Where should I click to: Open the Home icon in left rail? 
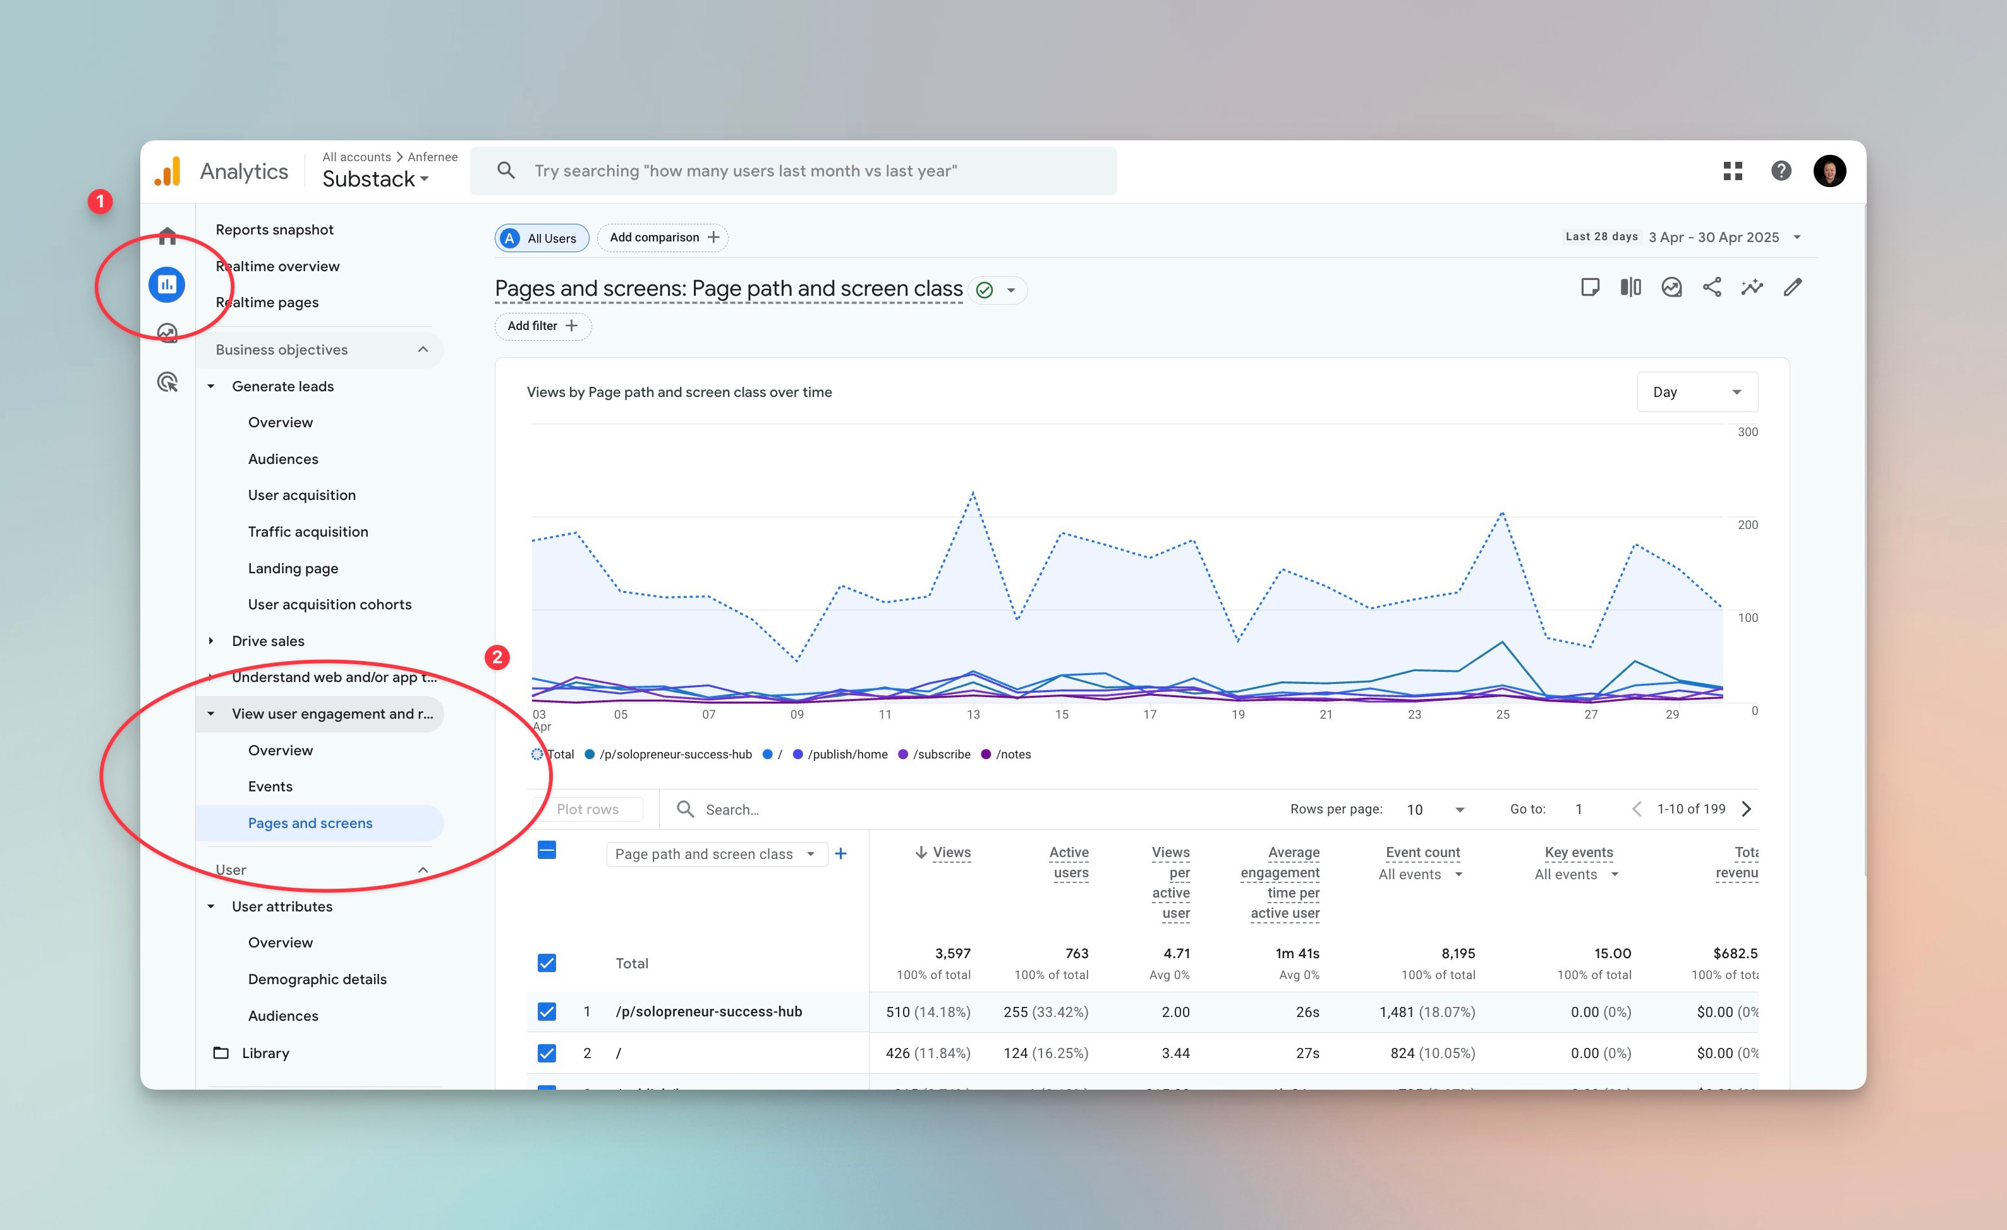coord(167,236)
